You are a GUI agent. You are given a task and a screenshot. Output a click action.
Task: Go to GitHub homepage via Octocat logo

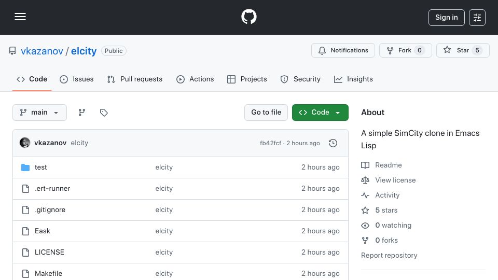[248, 17]
